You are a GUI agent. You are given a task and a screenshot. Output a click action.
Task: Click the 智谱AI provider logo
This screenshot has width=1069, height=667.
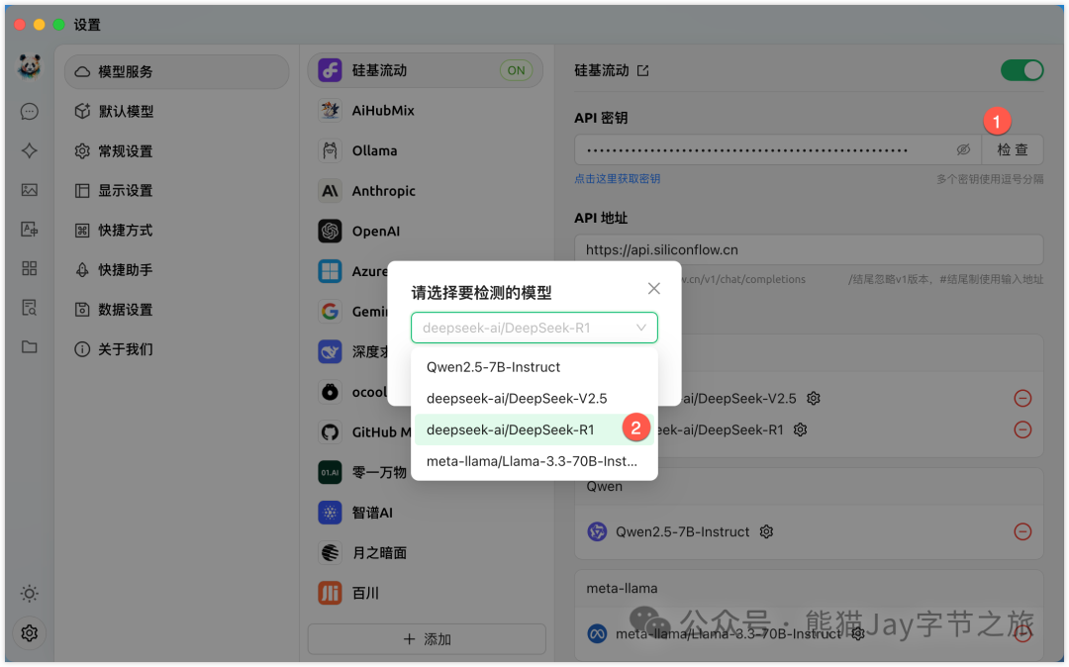pos(330,513)
